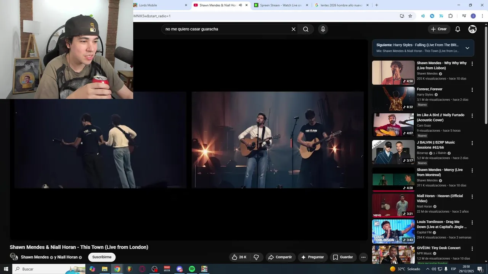Open Niall Horan - Heaven video title

point(440,198)
